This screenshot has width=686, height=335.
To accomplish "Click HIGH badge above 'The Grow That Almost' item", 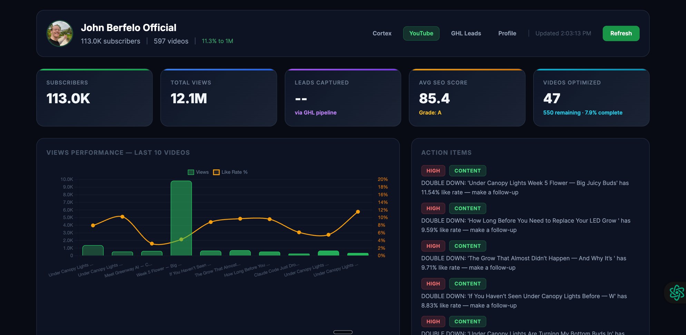I will coord(433,246).
